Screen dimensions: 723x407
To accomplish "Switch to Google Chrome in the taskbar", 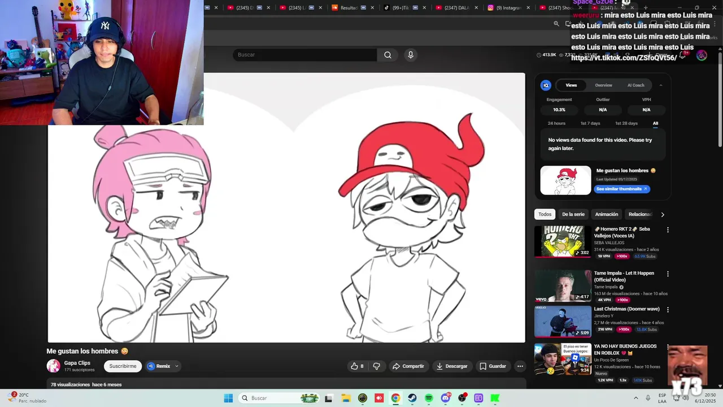I will tap(395, 398).
